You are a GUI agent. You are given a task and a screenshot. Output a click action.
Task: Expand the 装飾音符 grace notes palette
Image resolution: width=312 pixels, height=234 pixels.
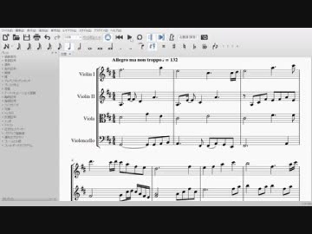(x=10, y=57)
